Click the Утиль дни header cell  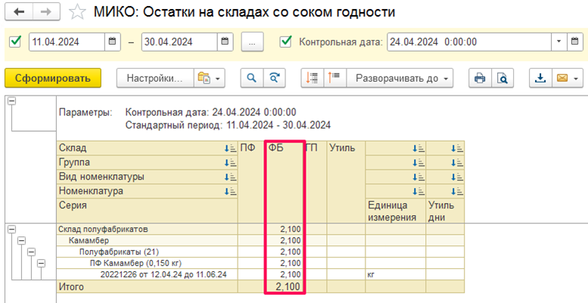click(x=445, y=211)
